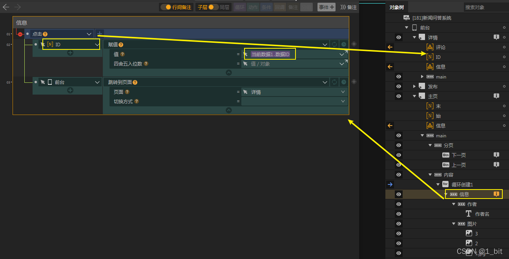The width and height of the screenshot is (509, 259).
Task: Select the 对象树 tab
Action: pos(396,7)
